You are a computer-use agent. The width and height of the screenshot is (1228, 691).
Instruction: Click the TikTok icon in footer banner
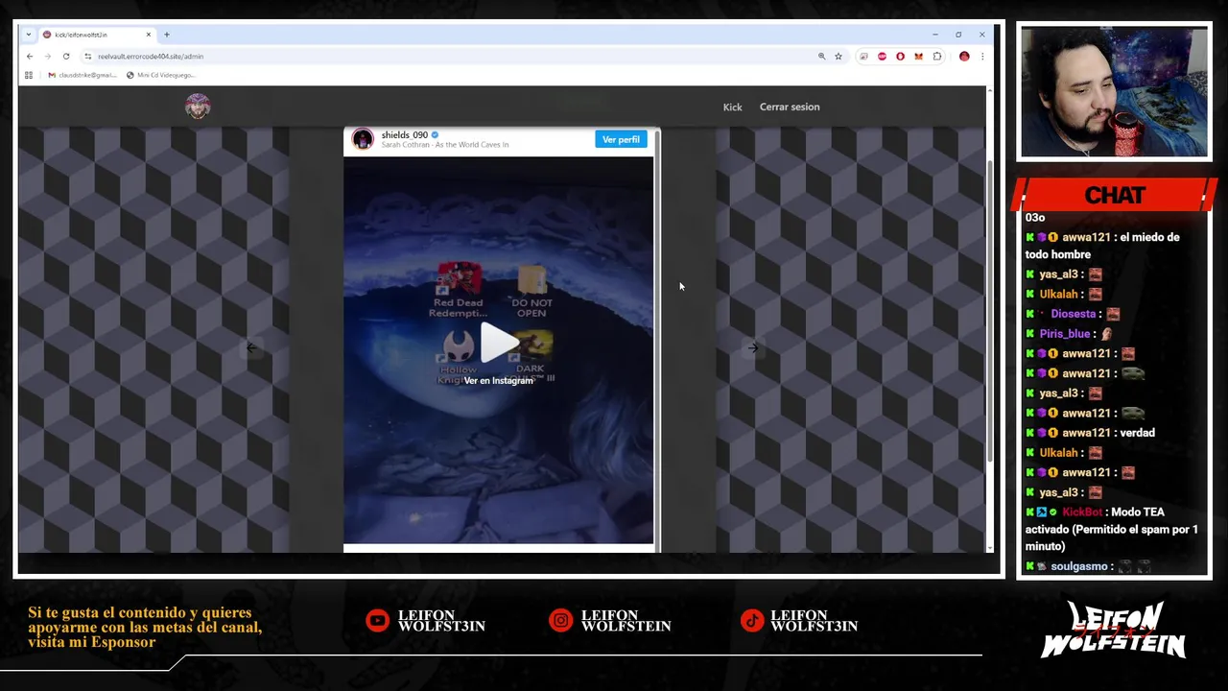pos(753,621)
